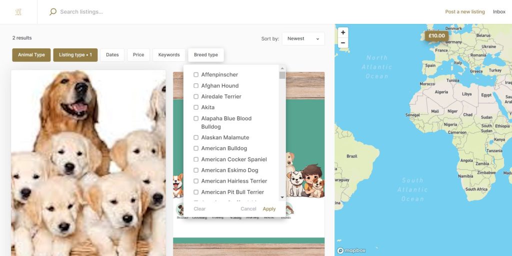
Task: Open the Listing type filter
Action: [x=75, y=55]
